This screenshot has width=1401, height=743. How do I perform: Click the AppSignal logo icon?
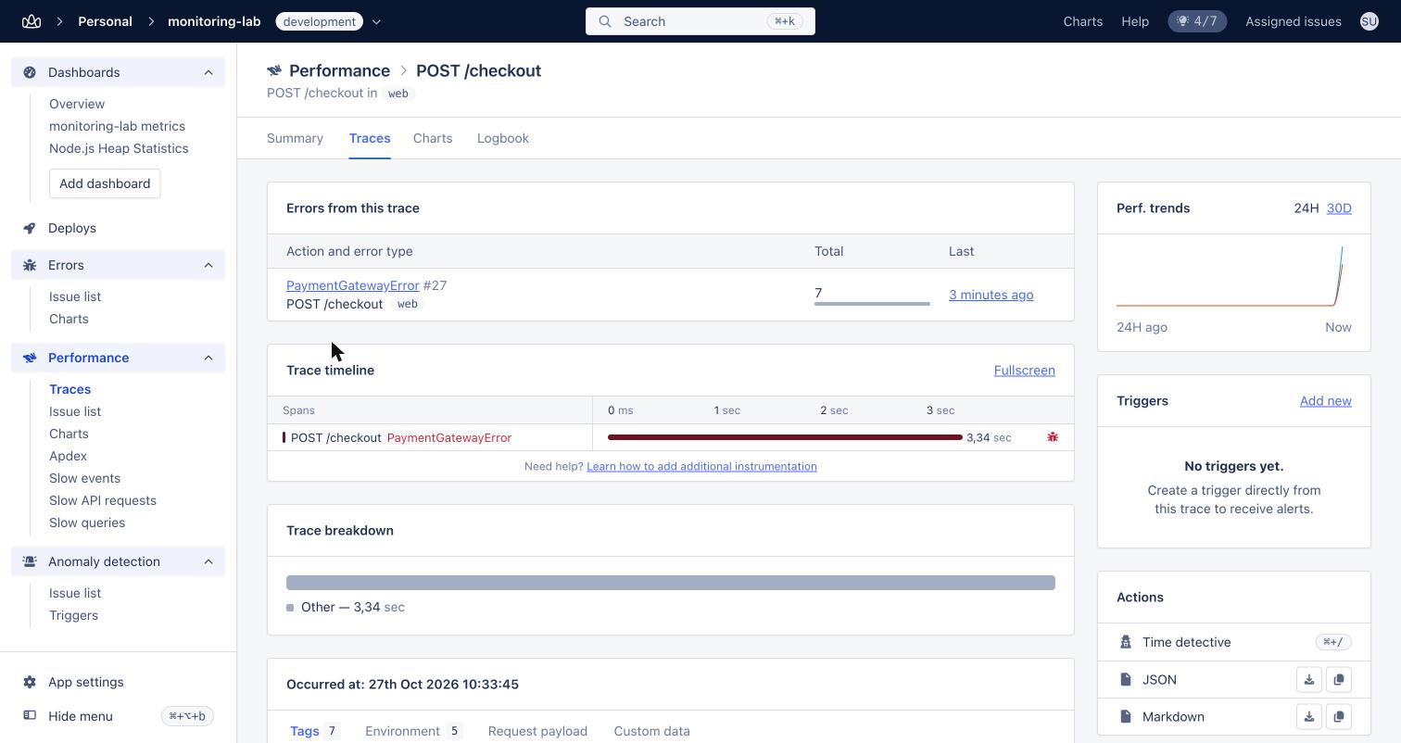(32, 21)
